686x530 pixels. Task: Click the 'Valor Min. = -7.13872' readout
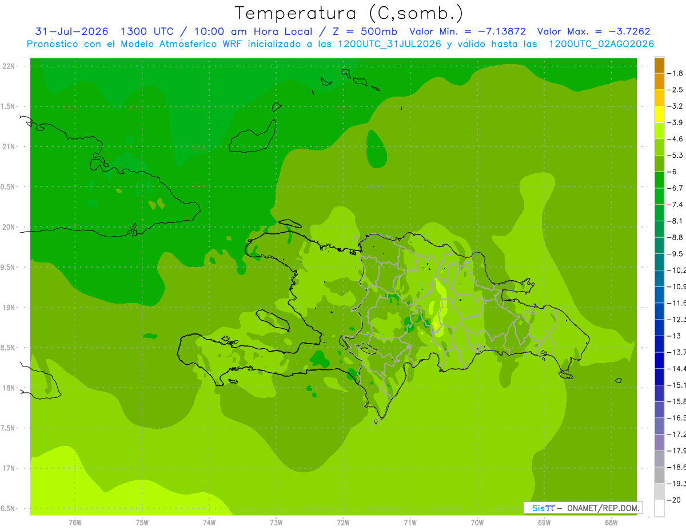(x=468, y=31)
